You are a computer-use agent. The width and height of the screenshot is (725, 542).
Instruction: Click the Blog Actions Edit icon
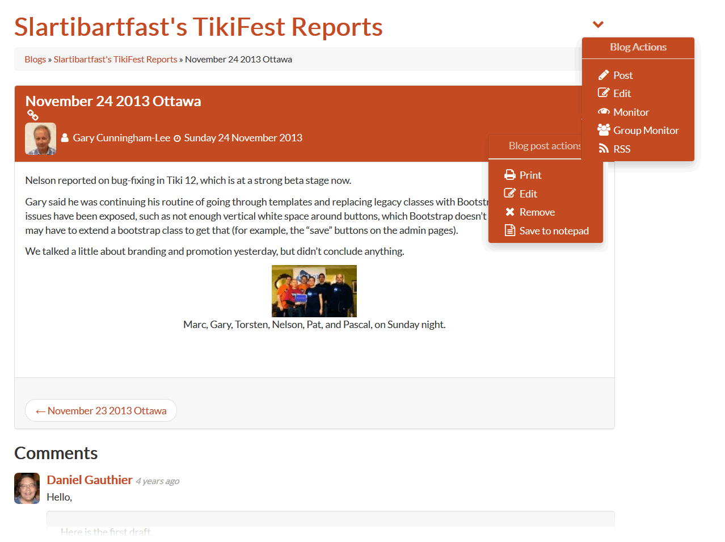pos(604,93)
